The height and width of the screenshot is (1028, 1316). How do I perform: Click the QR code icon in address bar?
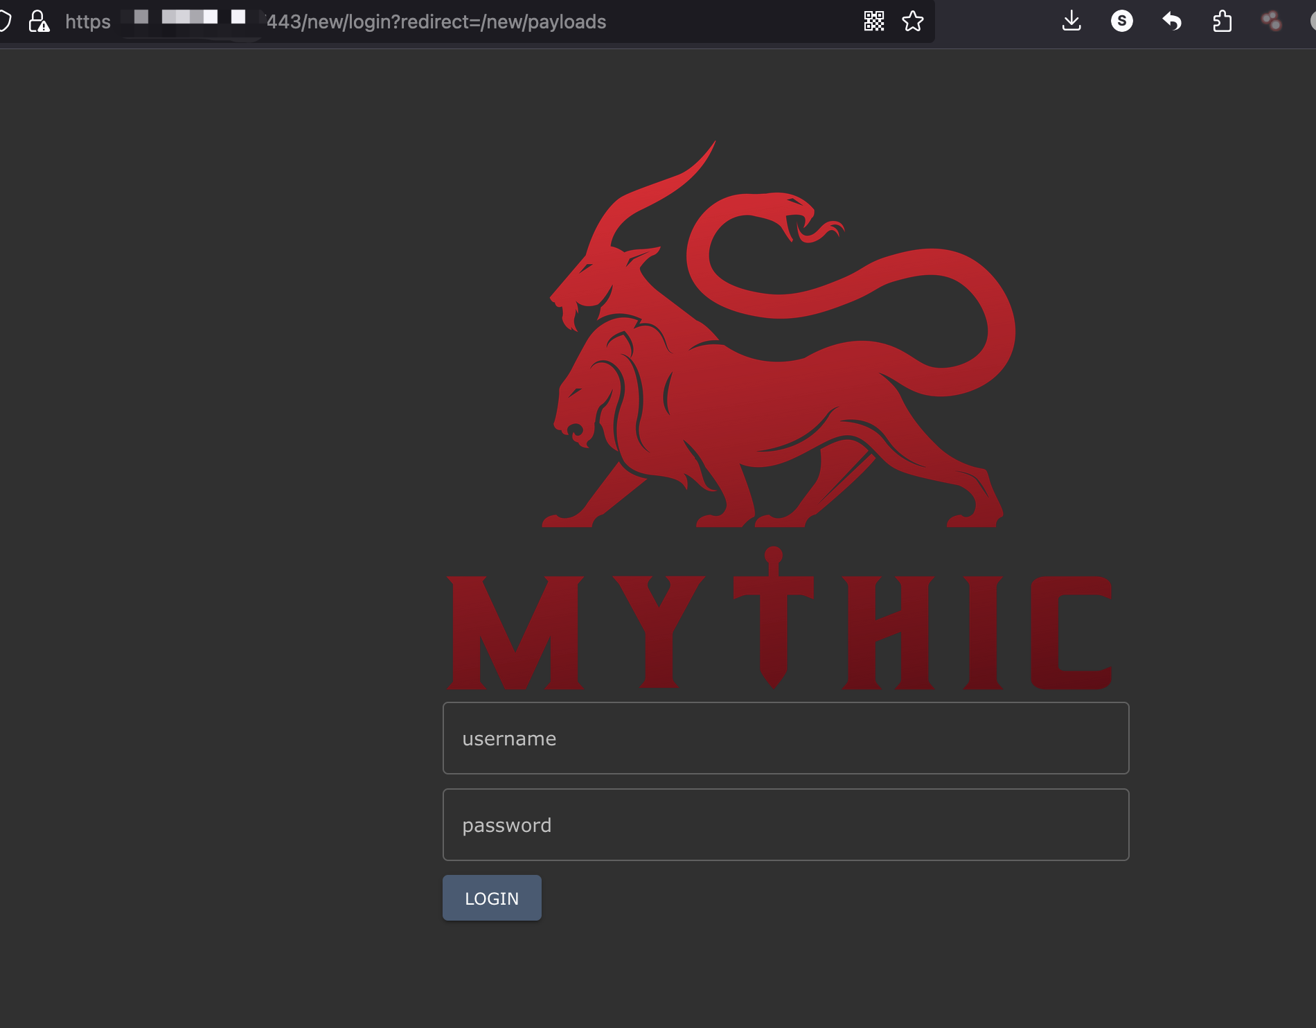874,21
